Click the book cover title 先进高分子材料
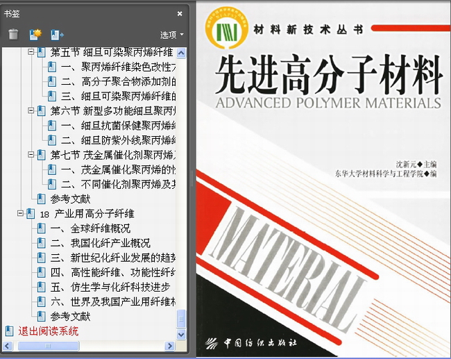This screenshot has height=359, width=451. point(328,76)
